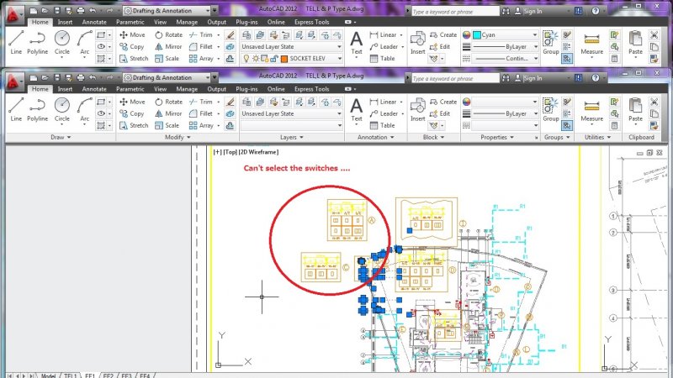Open the SOCKET ELEV layer dropdown
673x378 pixels.
click(339, 59)
